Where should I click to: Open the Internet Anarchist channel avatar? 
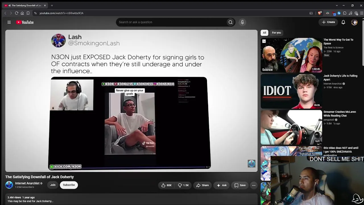click(x=9, y=185)
